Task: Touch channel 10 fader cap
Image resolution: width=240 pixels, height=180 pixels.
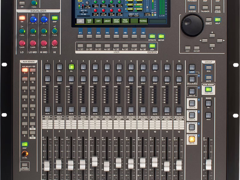Action: pos(154,162)
